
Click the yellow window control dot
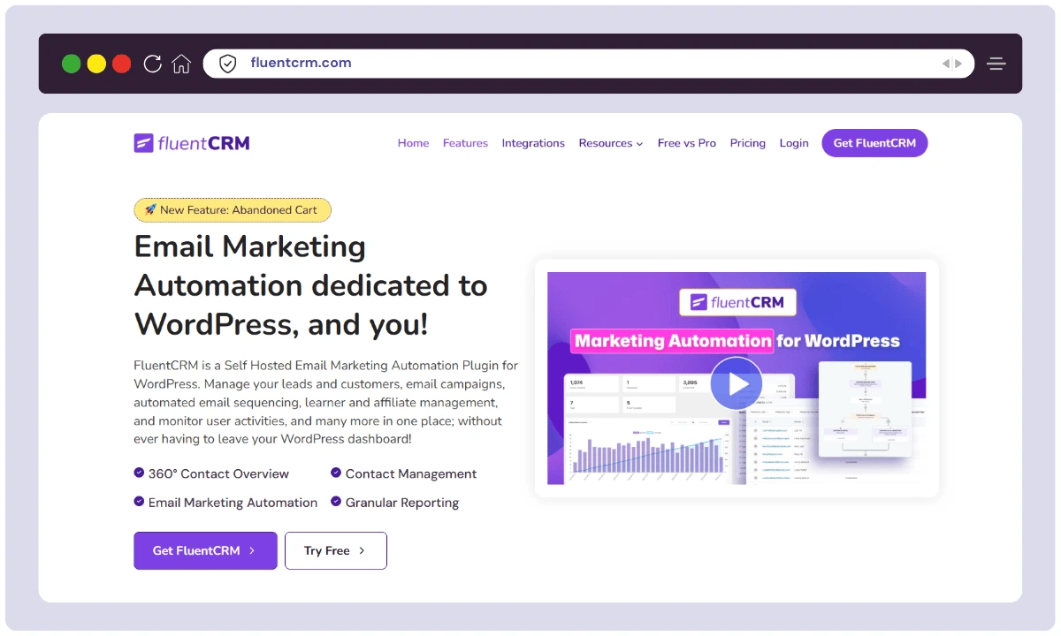(96, 64)
